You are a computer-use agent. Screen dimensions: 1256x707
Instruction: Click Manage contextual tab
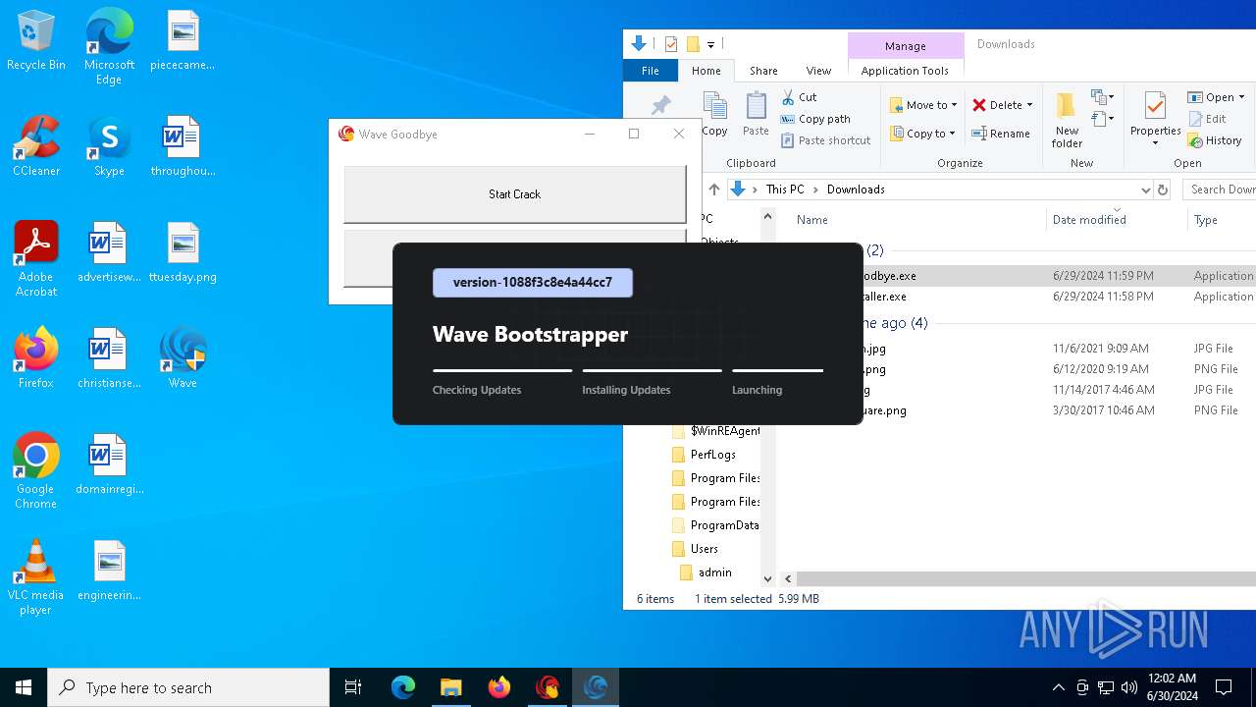tap(905, 46)
